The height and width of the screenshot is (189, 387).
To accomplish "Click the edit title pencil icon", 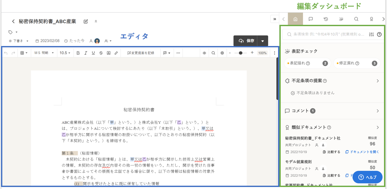I will [86, 22].
